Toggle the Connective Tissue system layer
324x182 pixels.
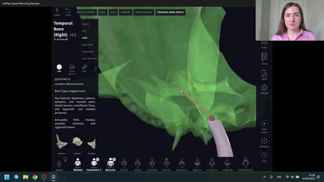(94, 165)
